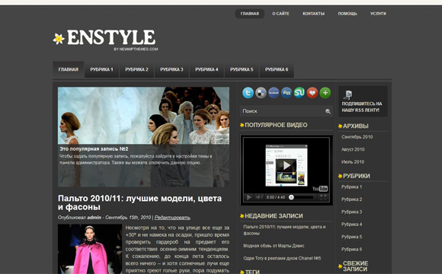The image size is (442, 274).
Task: Open archive Июль 2010
Action: point(353,162)
